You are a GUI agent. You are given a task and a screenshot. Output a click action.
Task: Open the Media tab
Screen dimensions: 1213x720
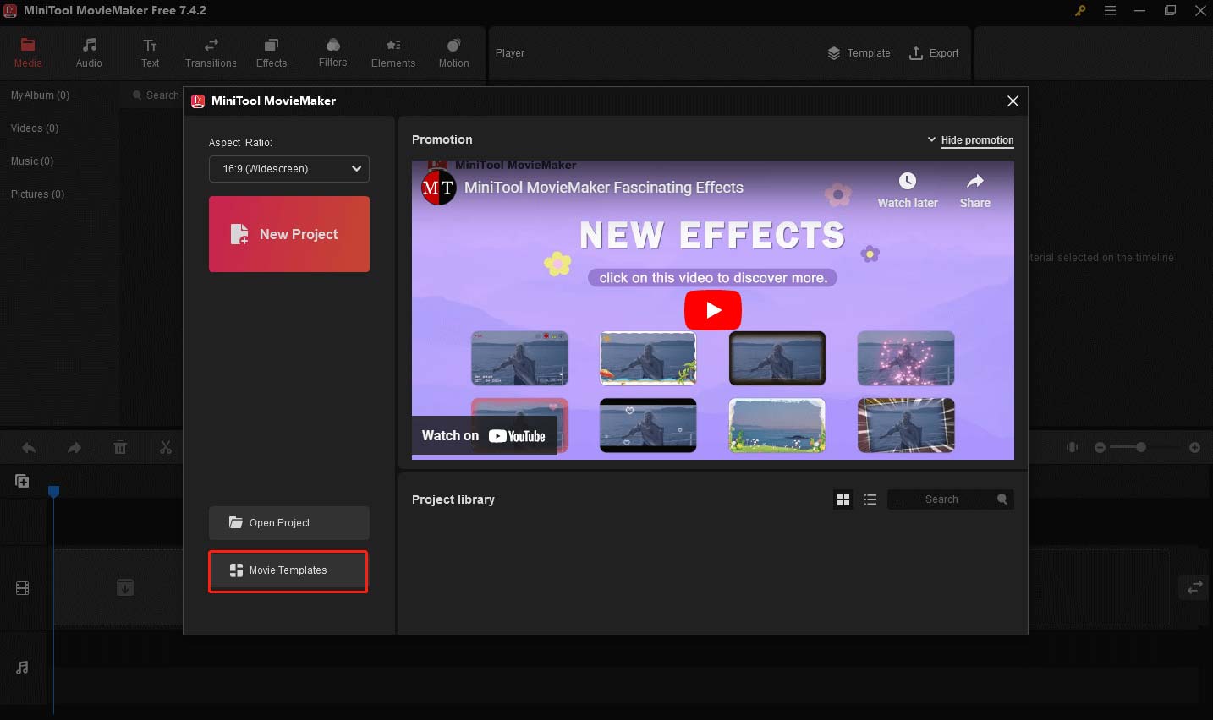click(x=28, y=52)
